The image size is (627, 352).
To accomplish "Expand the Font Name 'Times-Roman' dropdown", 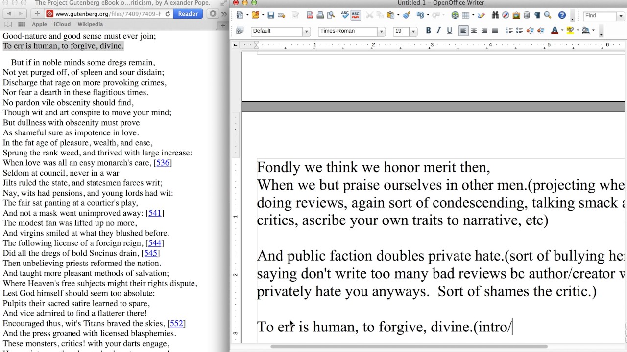I will point(381,31).
